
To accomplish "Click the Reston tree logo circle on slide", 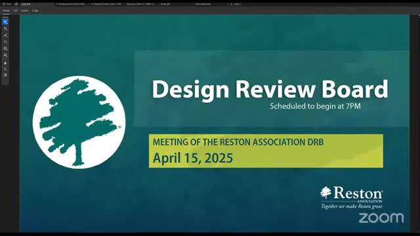I will click(79, 123).
